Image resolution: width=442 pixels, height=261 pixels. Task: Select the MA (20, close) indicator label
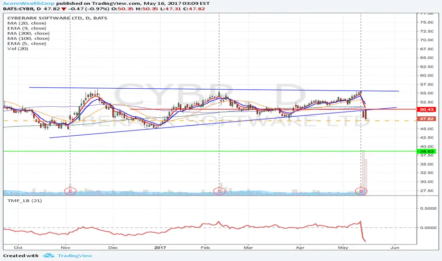tap(27, 23)
